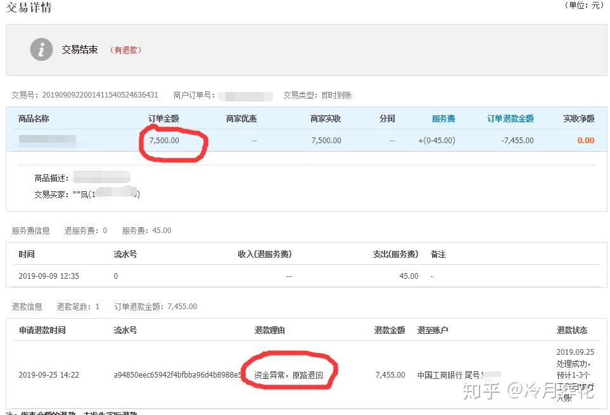This screenshot has height=415, width=610.
Task: Click the 实收净额 column header
Action: pyautogui.click(x=579, y=118)
